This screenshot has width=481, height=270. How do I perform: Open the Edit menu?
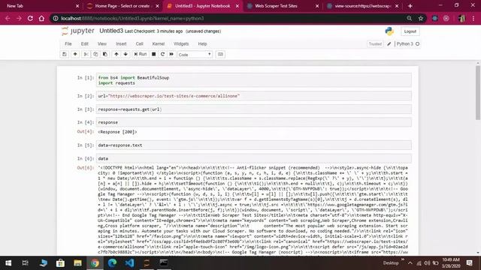tap(85, 43)
